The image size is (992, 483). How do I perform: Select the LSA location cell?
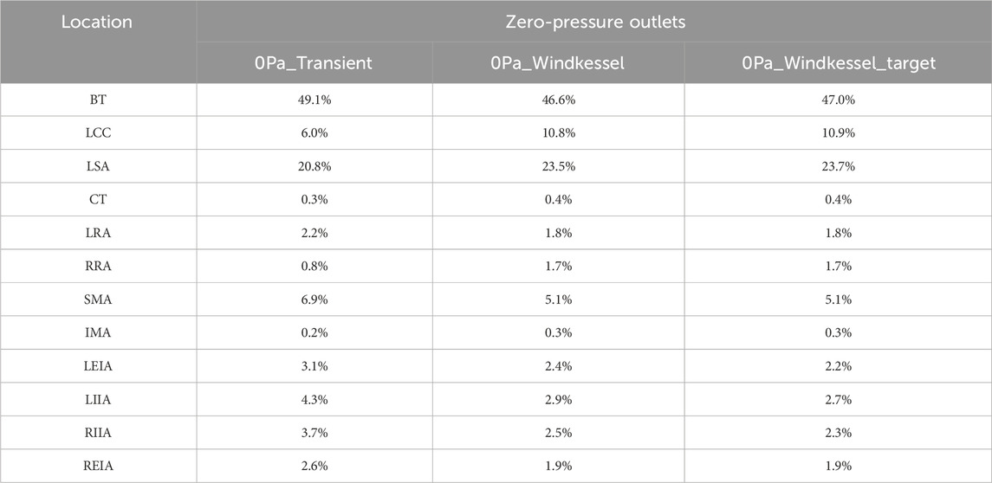tap(96, 167)
